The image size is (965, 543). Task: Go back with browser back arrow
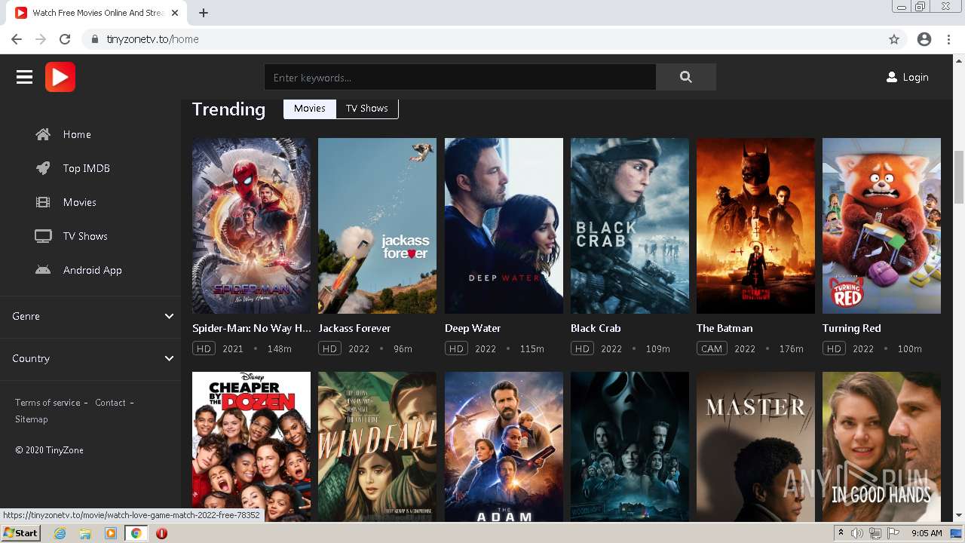[x=17, y=39]
